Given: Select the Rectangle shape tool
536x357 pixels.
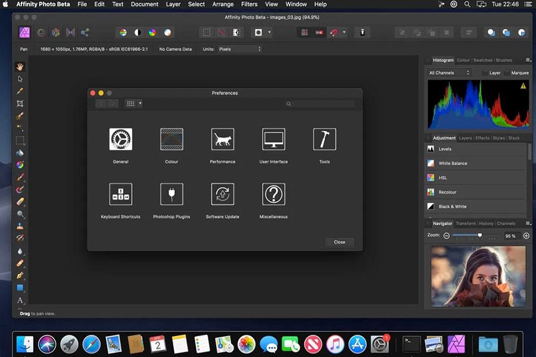Looking at the screenshot, I should [20, 287].
